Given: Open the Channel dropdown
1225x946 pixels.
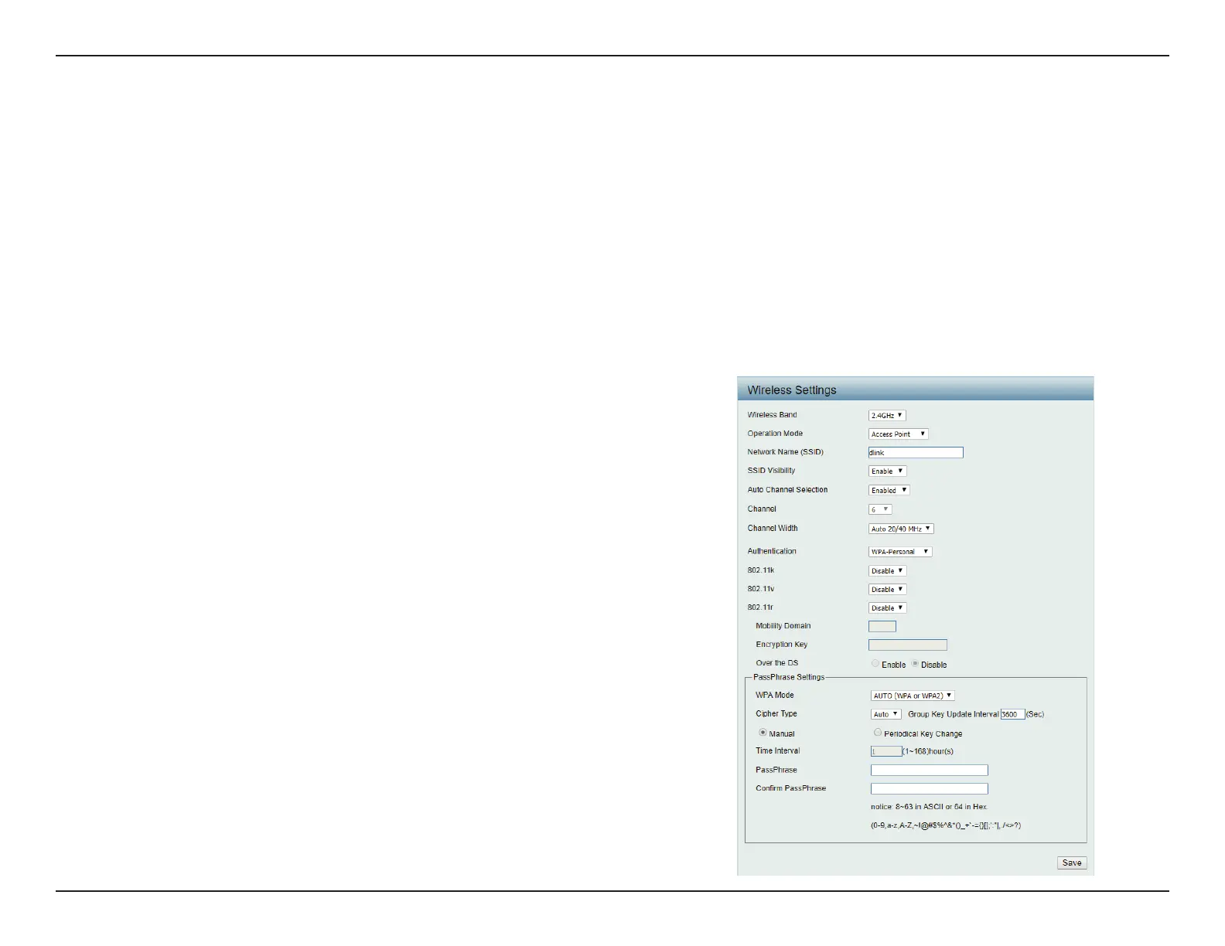Looking at the screenshot, I should [880, 509].
